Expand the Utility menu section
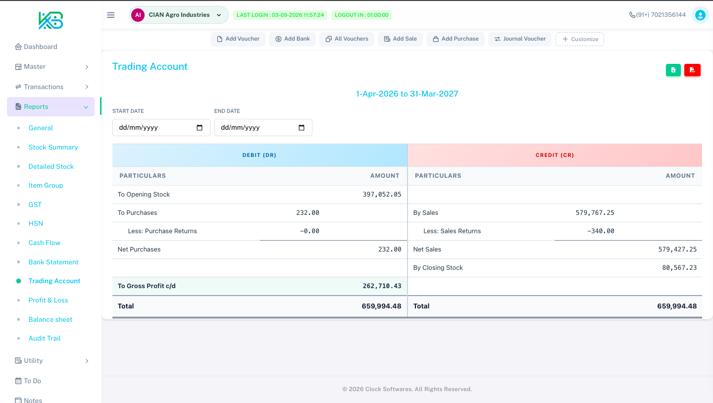Screen dimensions: 713x403 [x=51, y=361]
